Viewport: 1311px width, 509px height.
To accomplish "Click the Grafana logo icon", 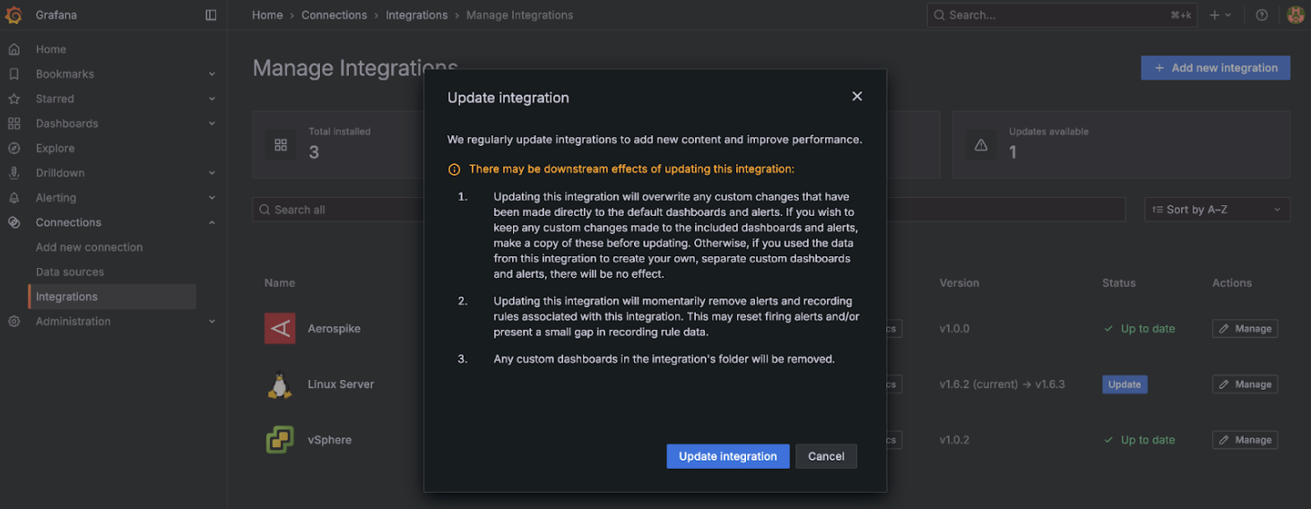I will (x=13, y=15).
